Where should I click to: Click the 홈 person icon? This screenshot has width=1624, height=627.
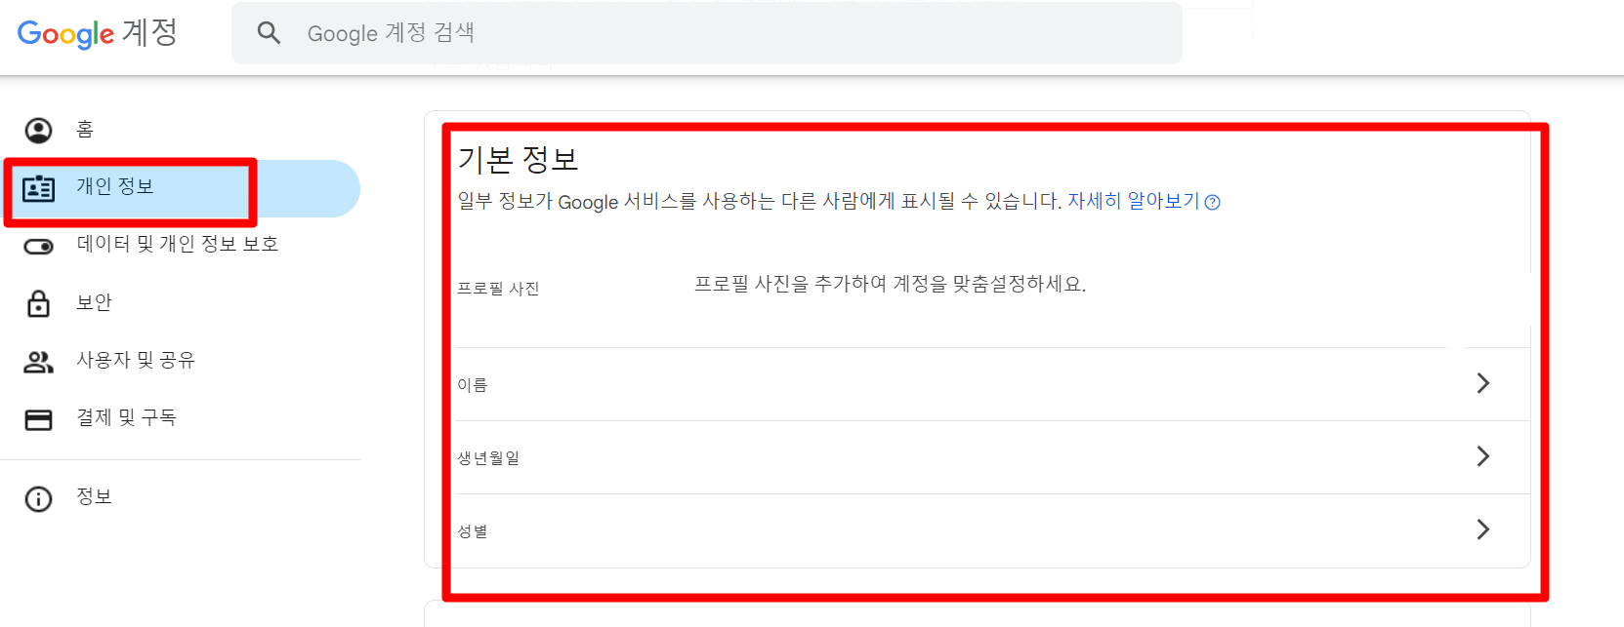point(38,130)
